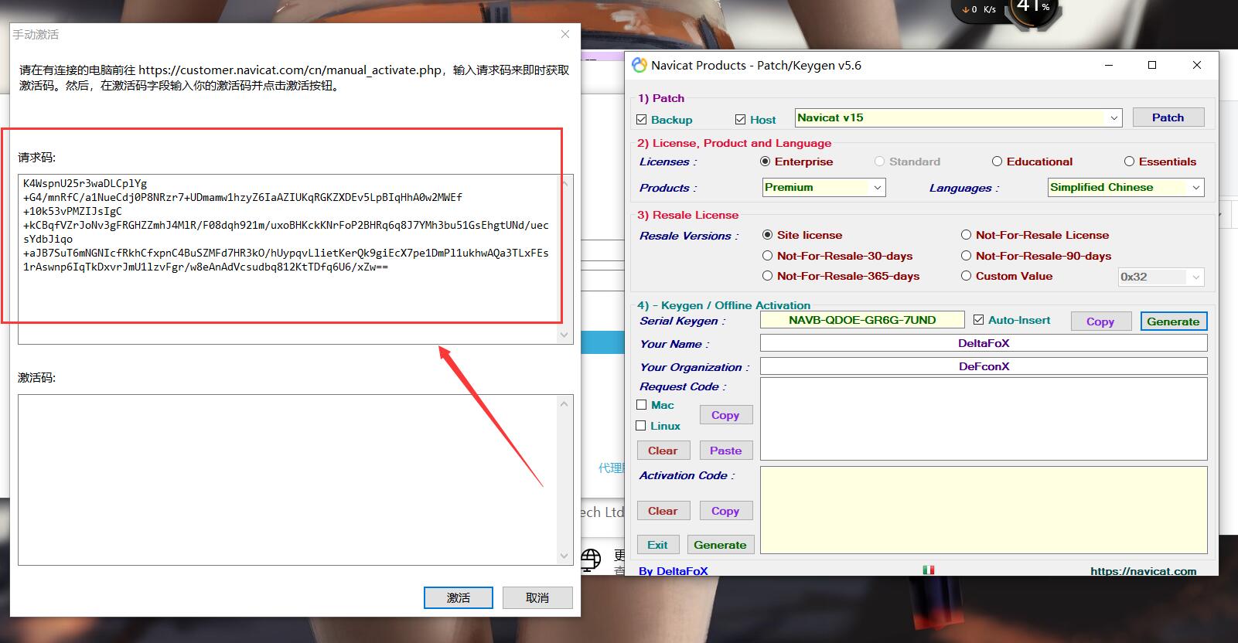Click inside the keygen Request Code box

[x=984, y=419]
